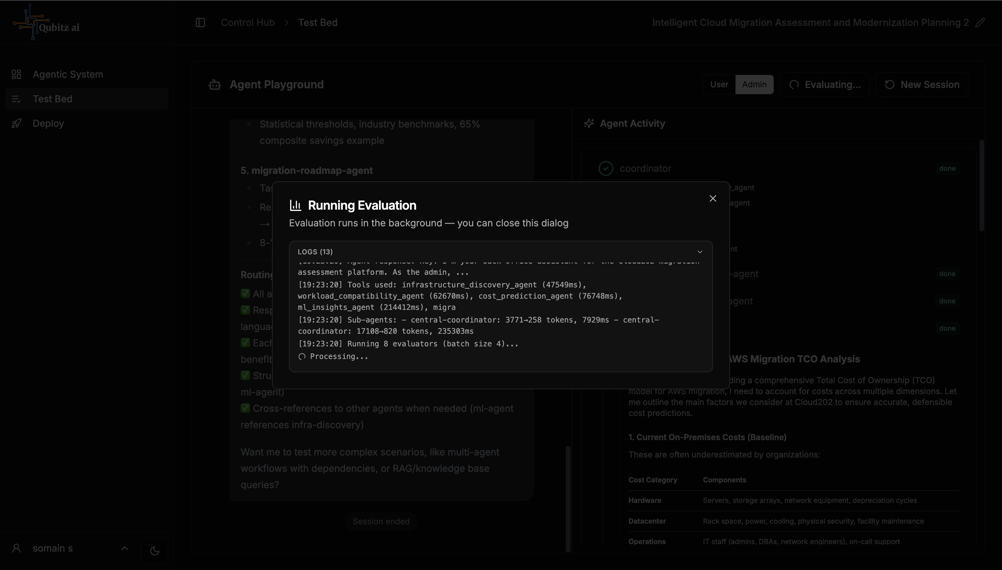This screenshot has width=1002, height=570.
Task: Click the Agent Activity panel scrollbar
Action: point(981,186)
